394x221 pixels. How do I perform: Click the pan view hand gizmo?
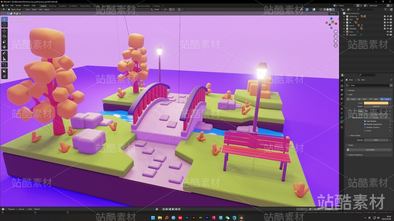(335, 36)
